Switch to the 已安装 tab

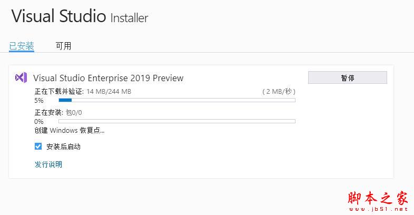tap(22, 46)
